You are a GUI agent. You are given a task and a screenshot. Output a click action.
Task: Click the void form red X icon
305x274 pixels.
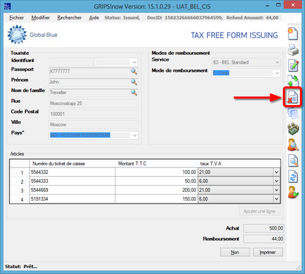(x=293, y=97)
